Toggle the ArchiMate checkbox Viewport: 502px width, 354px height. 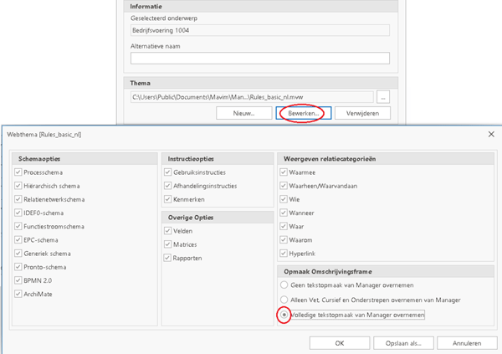click(x=18, y=294)
